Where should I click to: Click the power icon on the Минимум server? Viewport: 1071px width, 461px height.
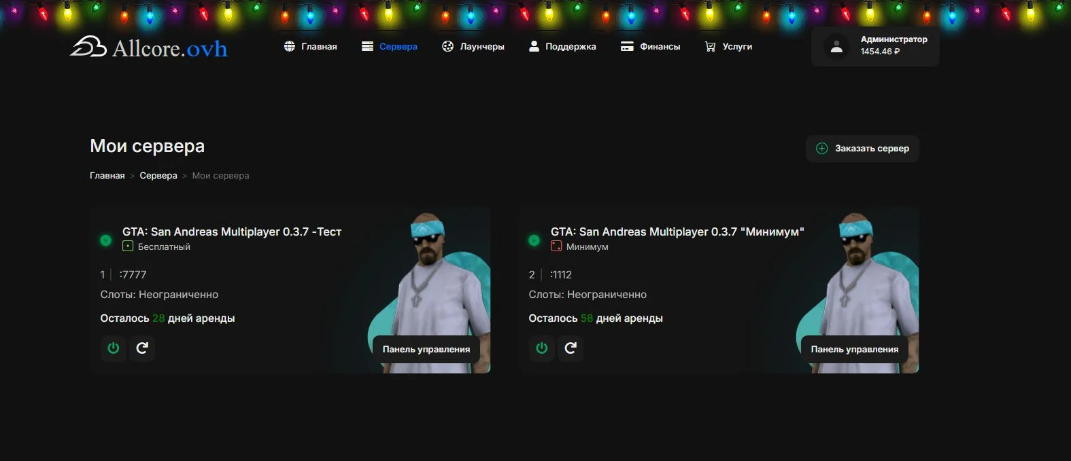click(542, 348)
